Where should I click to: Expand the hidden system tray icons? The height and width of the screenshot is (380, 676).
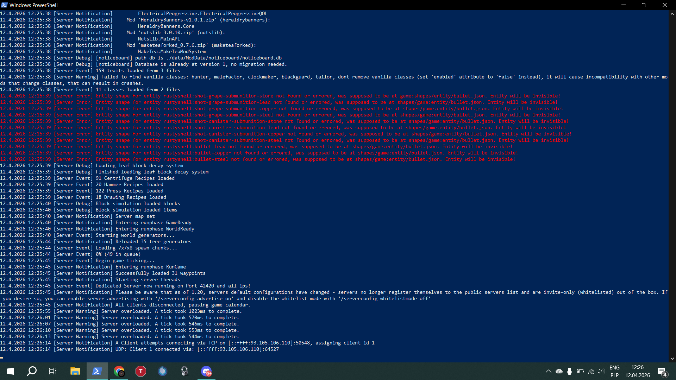coord(549,371)
